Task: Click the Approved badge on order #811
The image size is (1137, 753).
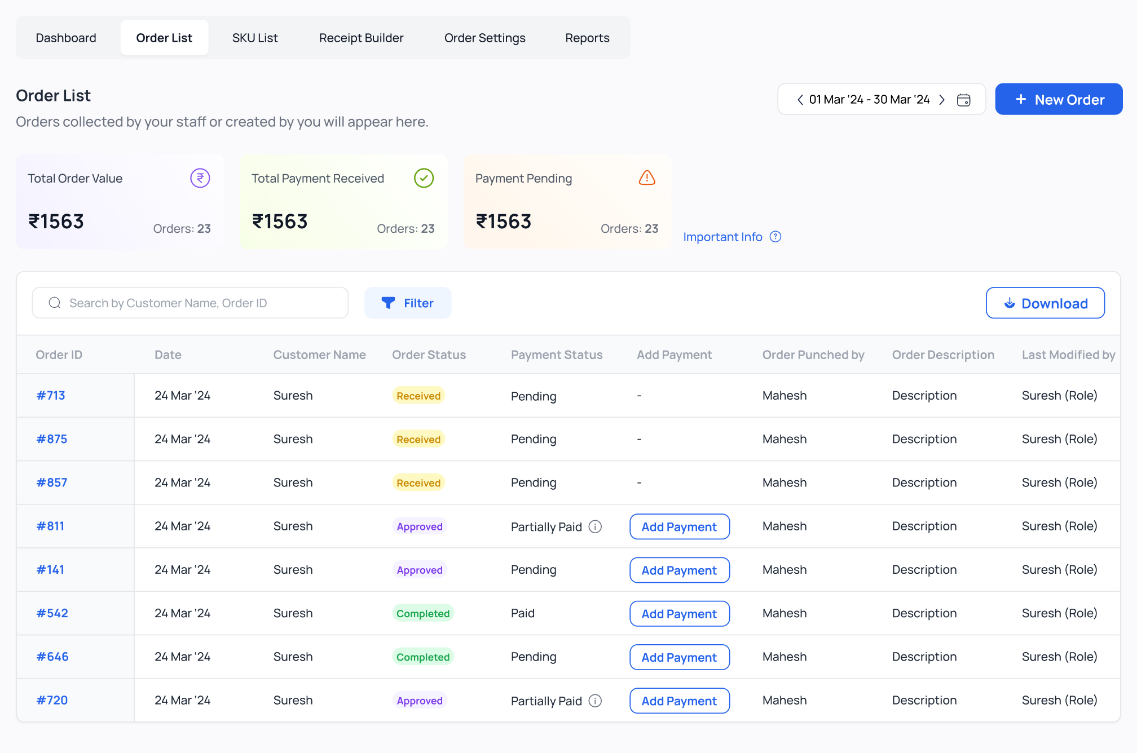Action: pos(420,526)
